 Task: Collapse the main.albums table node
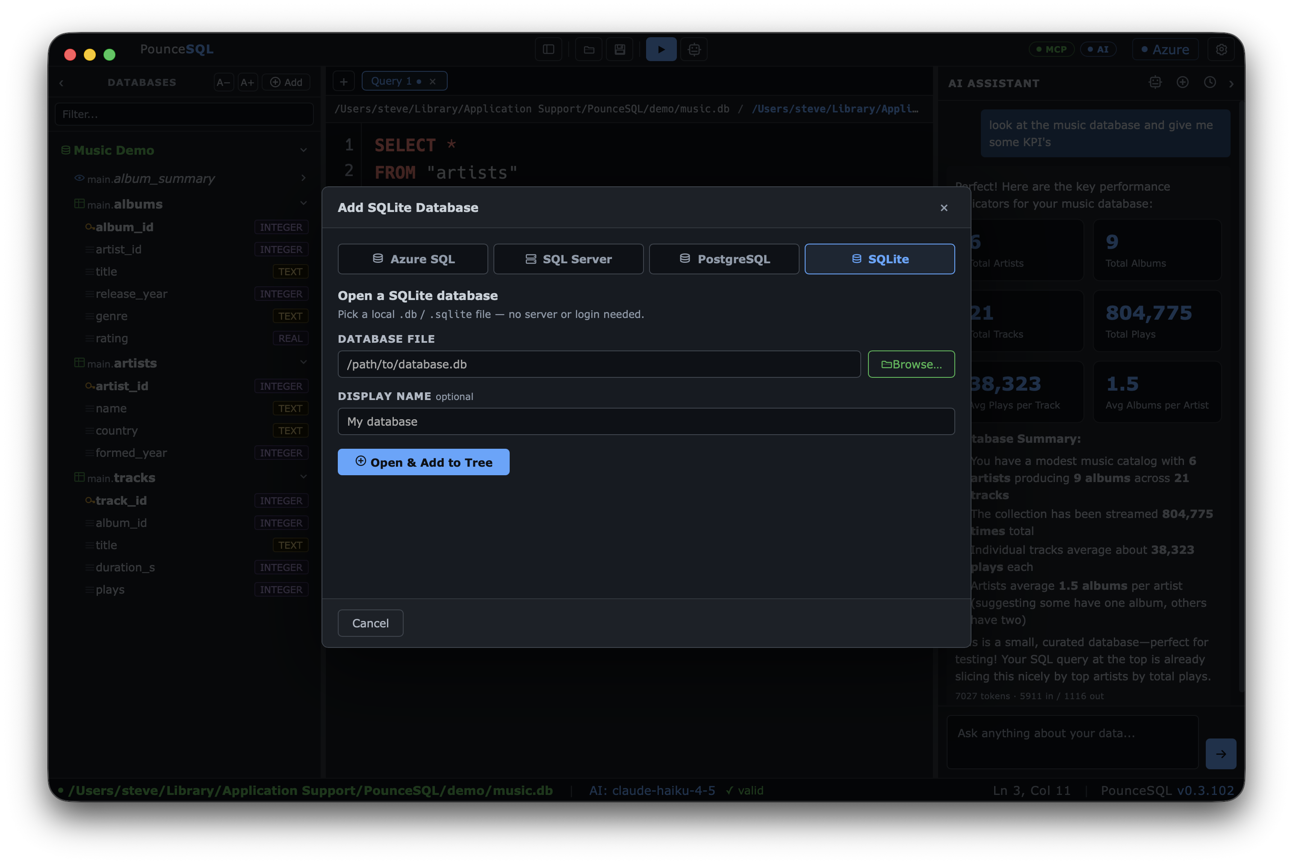point(304,203)
